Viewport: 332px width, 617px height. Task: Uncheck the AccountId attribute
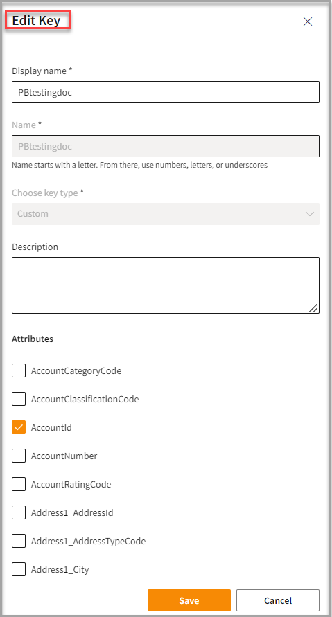click(x=19, y=427)
